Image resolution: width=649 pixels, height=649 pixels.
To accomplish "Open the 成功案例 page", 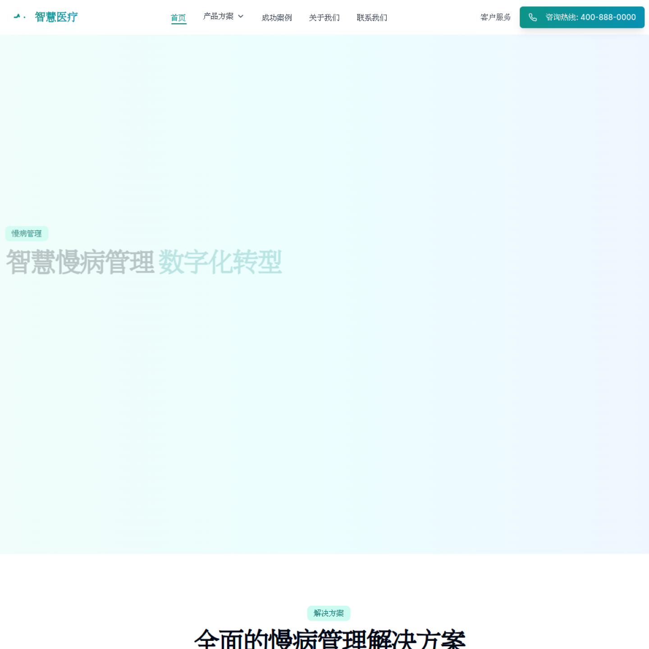I will [277, 18].
